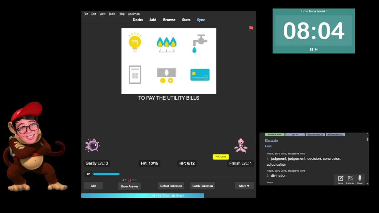
Task: Click the Edit button below the card
Action: 93,186
